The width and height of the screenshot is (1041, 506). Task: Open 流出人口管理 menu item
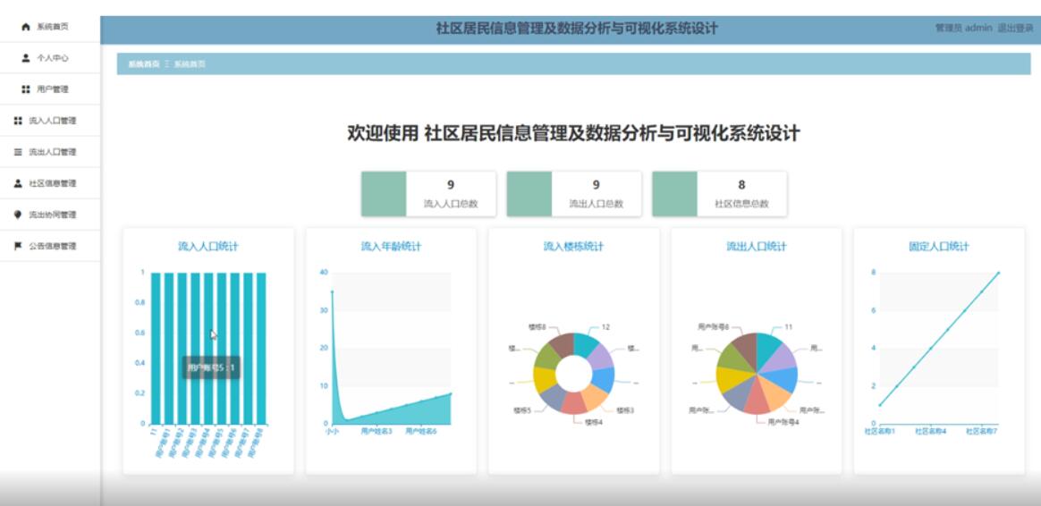point(50,152)
